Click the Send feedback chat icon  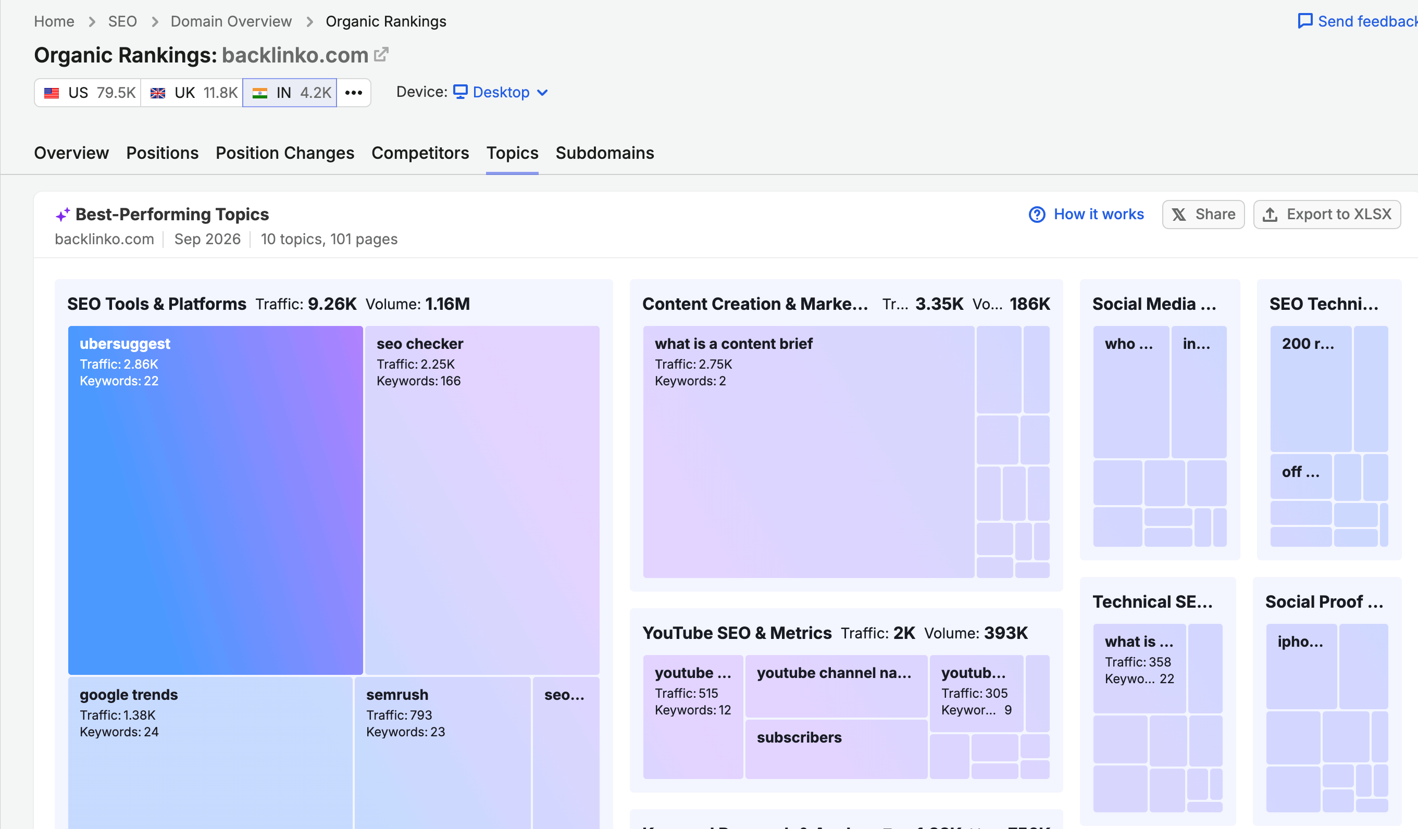point(1305,21)
